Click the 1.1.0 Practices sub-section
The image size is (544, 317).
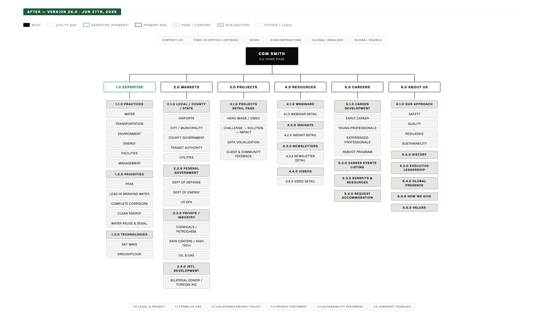pyautogui.click(x=130, y=104)
